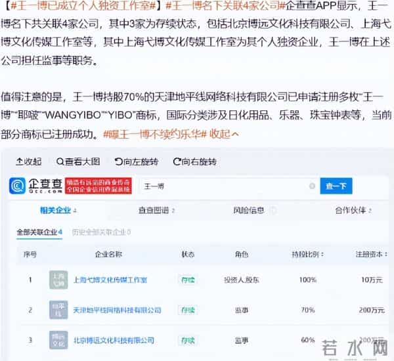Screen dimensions: 394x361
Task: Open 北京博远文化科技有限公司 company link
Action: [x=114, y=341]
